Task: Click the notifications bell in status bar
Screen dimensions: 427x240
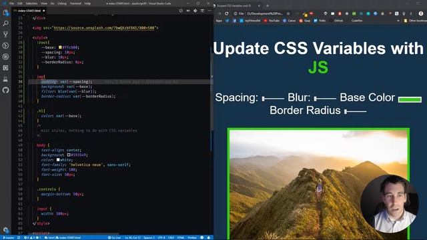Action: coord(209,237)
